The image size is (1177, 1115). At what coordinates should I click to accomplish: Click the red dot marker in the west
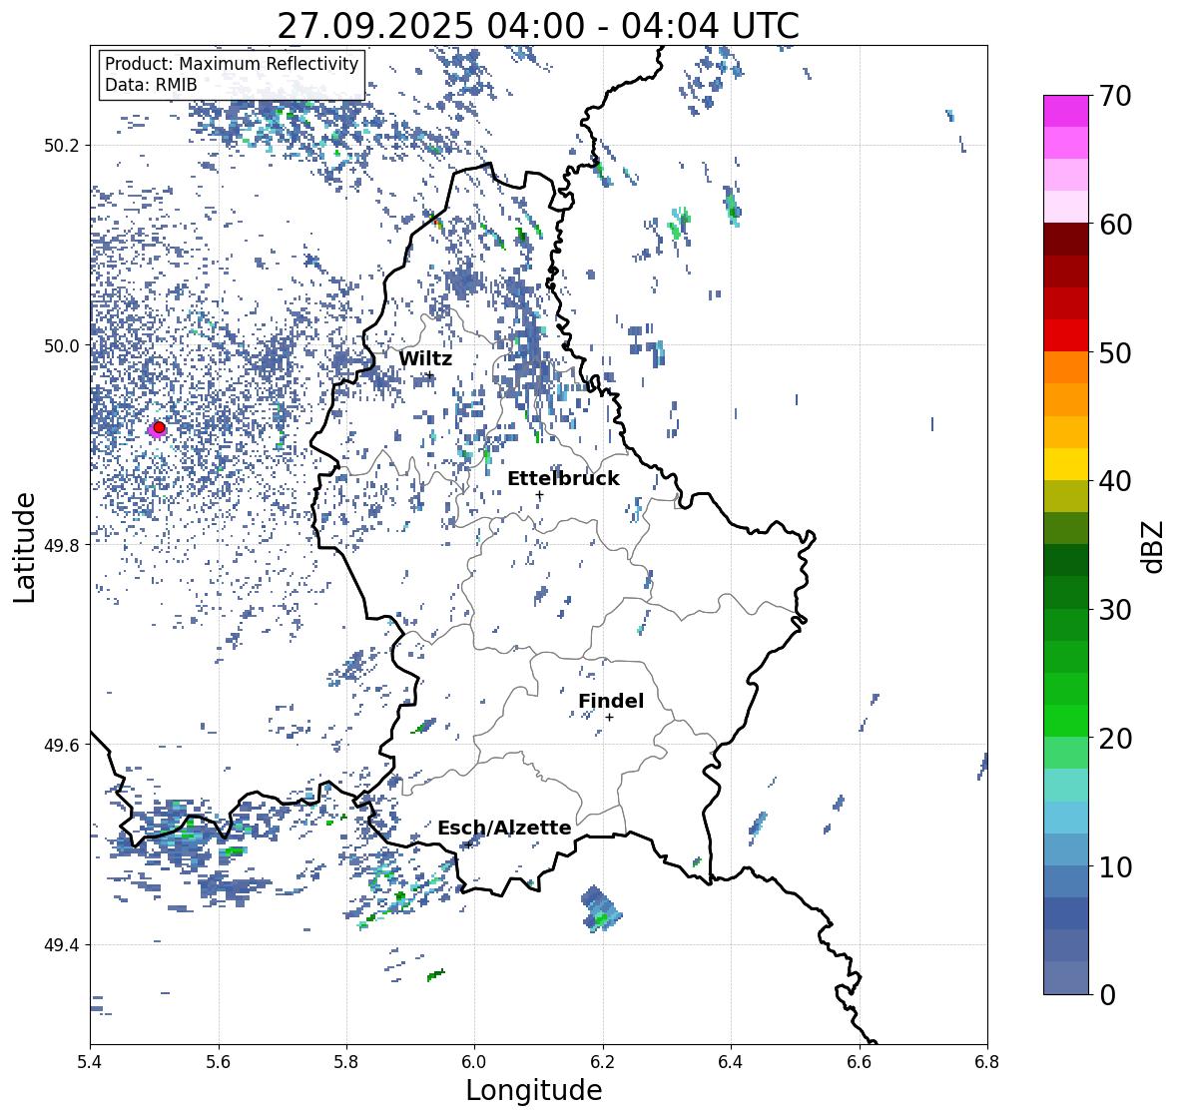[x=159, y=427]
